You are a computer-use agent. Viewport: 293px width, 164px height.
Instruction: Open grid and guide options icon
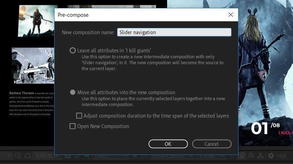[x=17, y=156]
